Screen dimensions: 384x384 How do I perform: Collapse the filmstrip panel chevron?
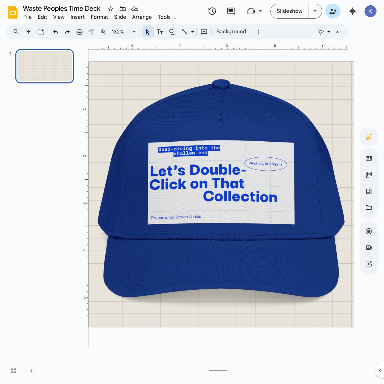tap(32, 370)
